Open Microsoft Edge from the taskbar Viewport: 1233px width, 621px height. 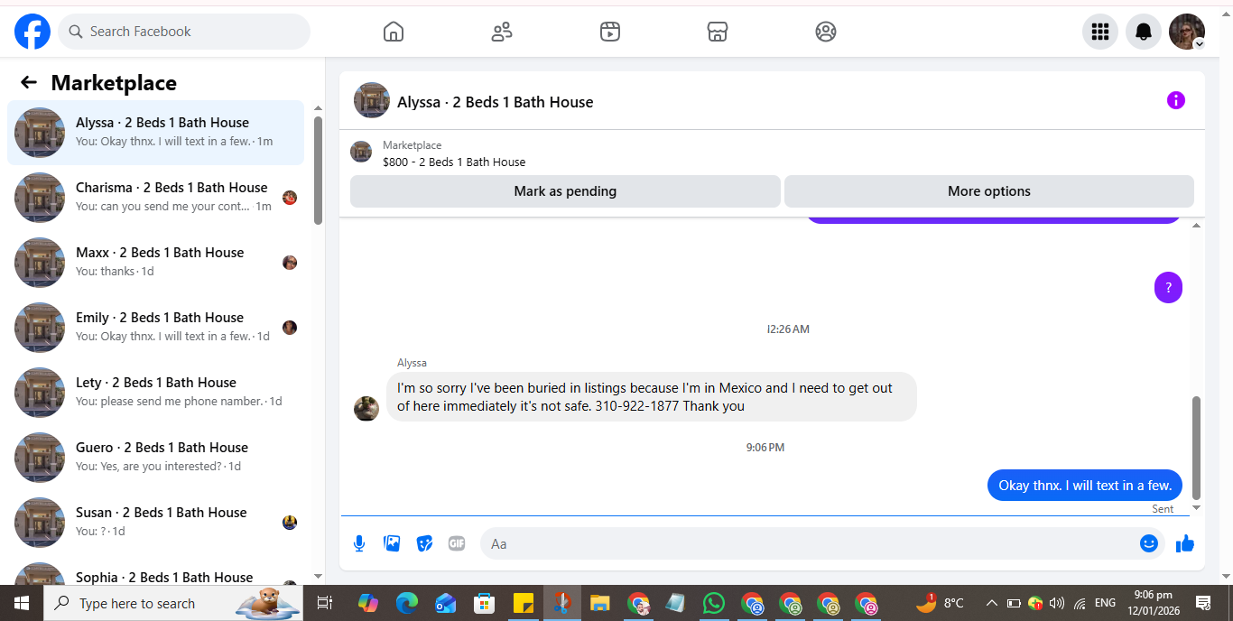coord(407,603)
